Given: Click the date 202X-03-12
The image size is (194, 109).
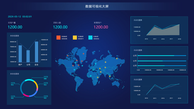Looking at the screenshot, I should click(14, 17).
